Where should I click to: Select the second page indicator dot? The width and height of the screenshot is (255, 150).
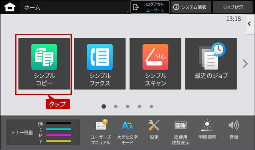[115, 106]
